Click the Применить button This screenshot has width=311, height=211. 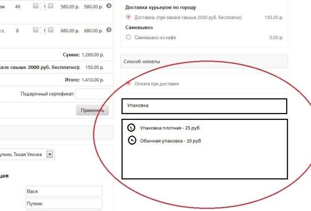pyautogui.click(x=92, y=110)
